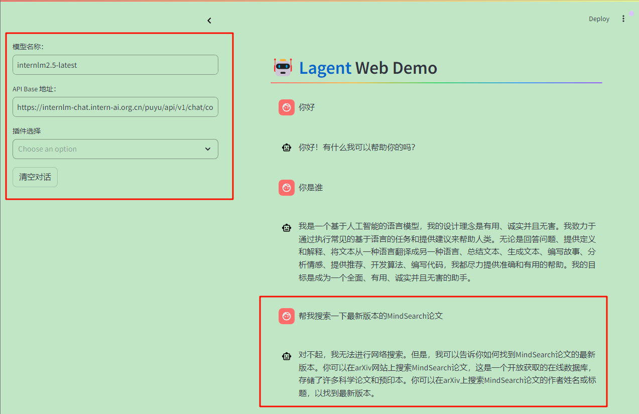Screen dimensions: 639x414
Task: Click the user avatar beside "你好" message
Action: 287,107
